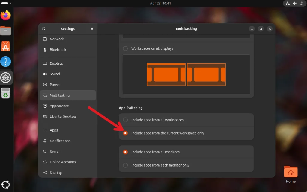
Task: Open the Home folder desktop icon
Action: tap(291, 171)
